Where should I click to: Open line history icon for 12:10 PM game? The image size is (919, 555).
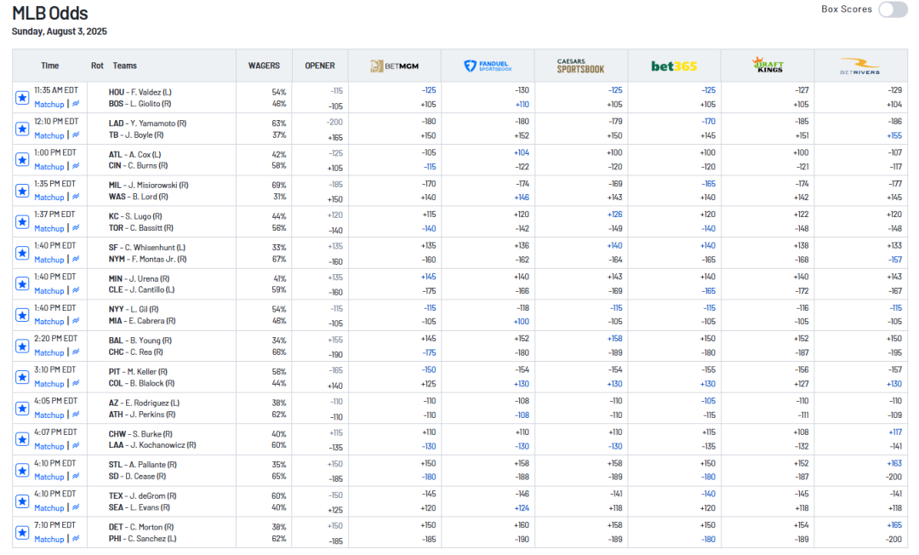point(77,134)
